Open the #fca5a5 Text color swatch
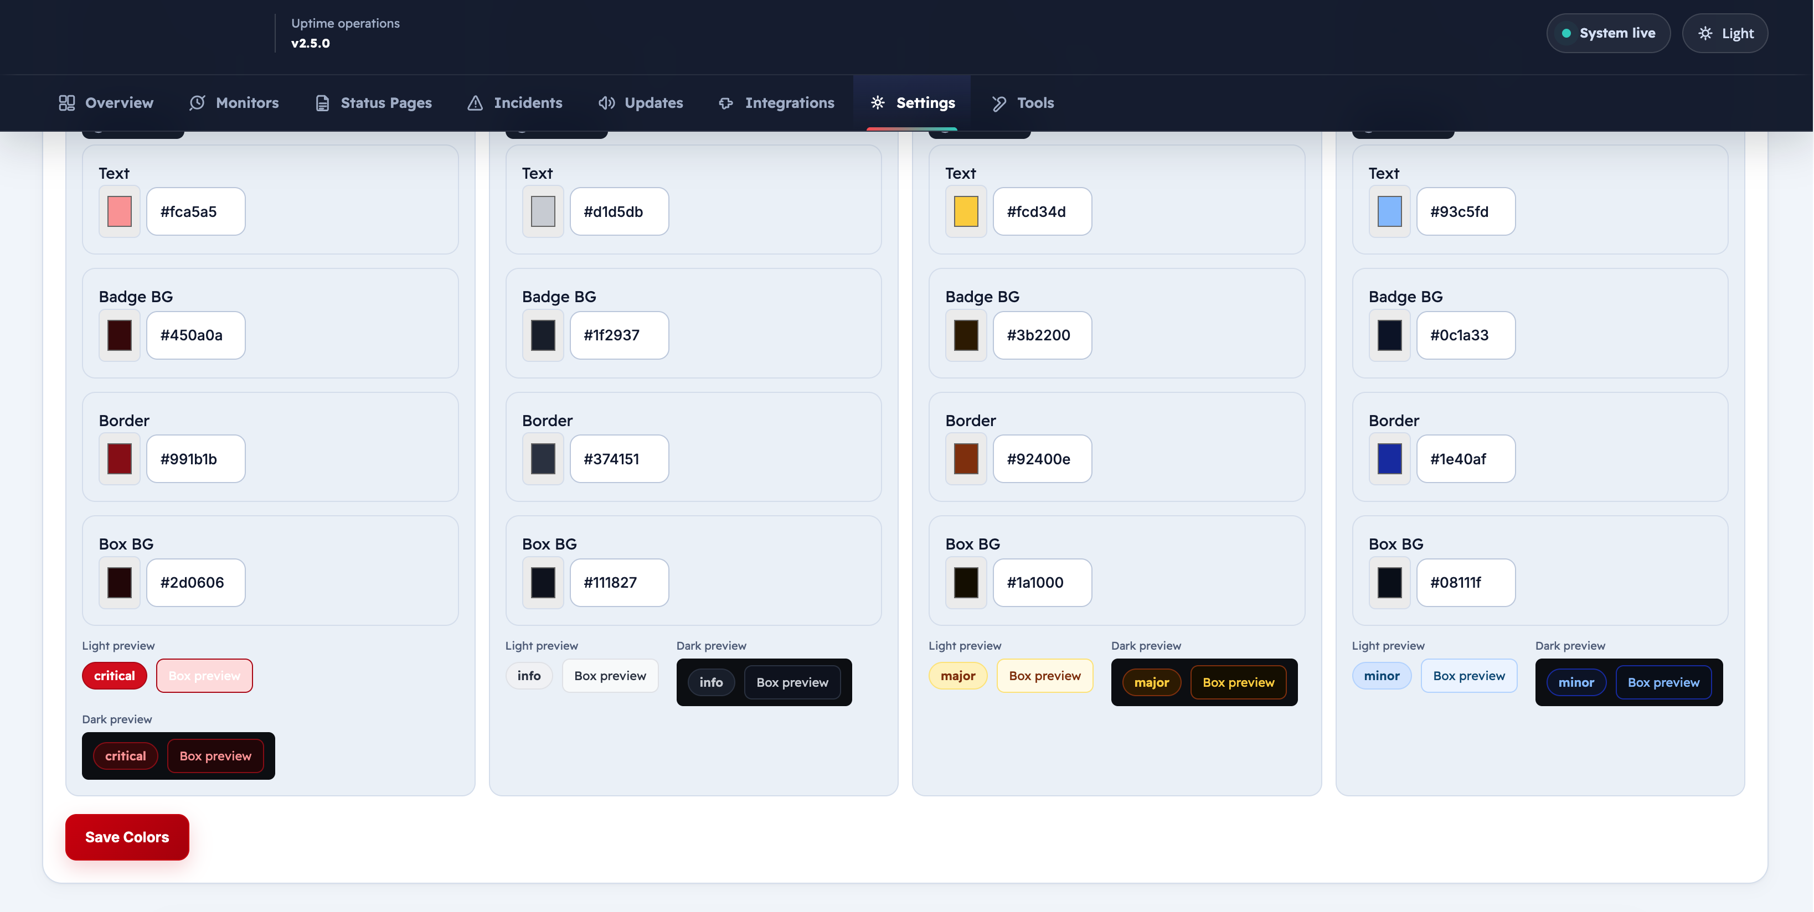This screenshot has height=912, width=1814. 120,211
